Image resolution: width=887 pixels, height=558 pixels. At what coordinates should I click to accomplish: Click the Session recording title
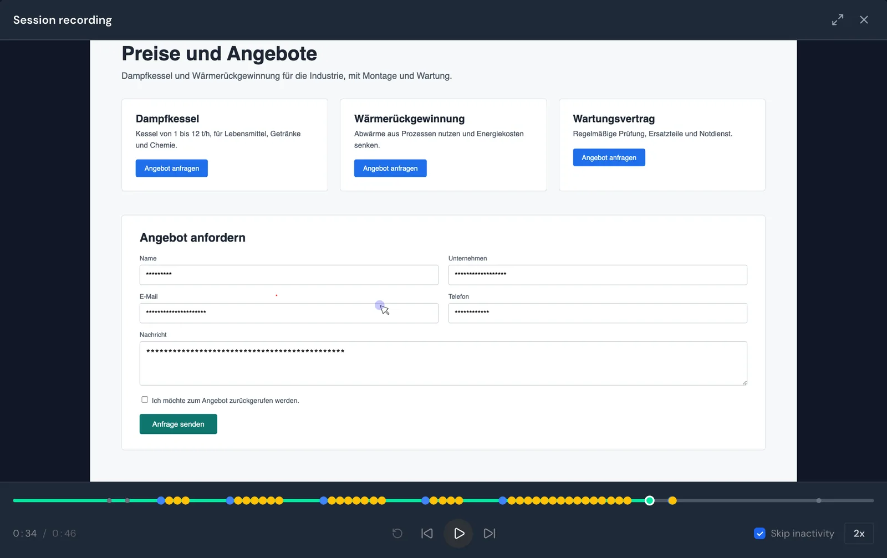(x=63, y=20)
